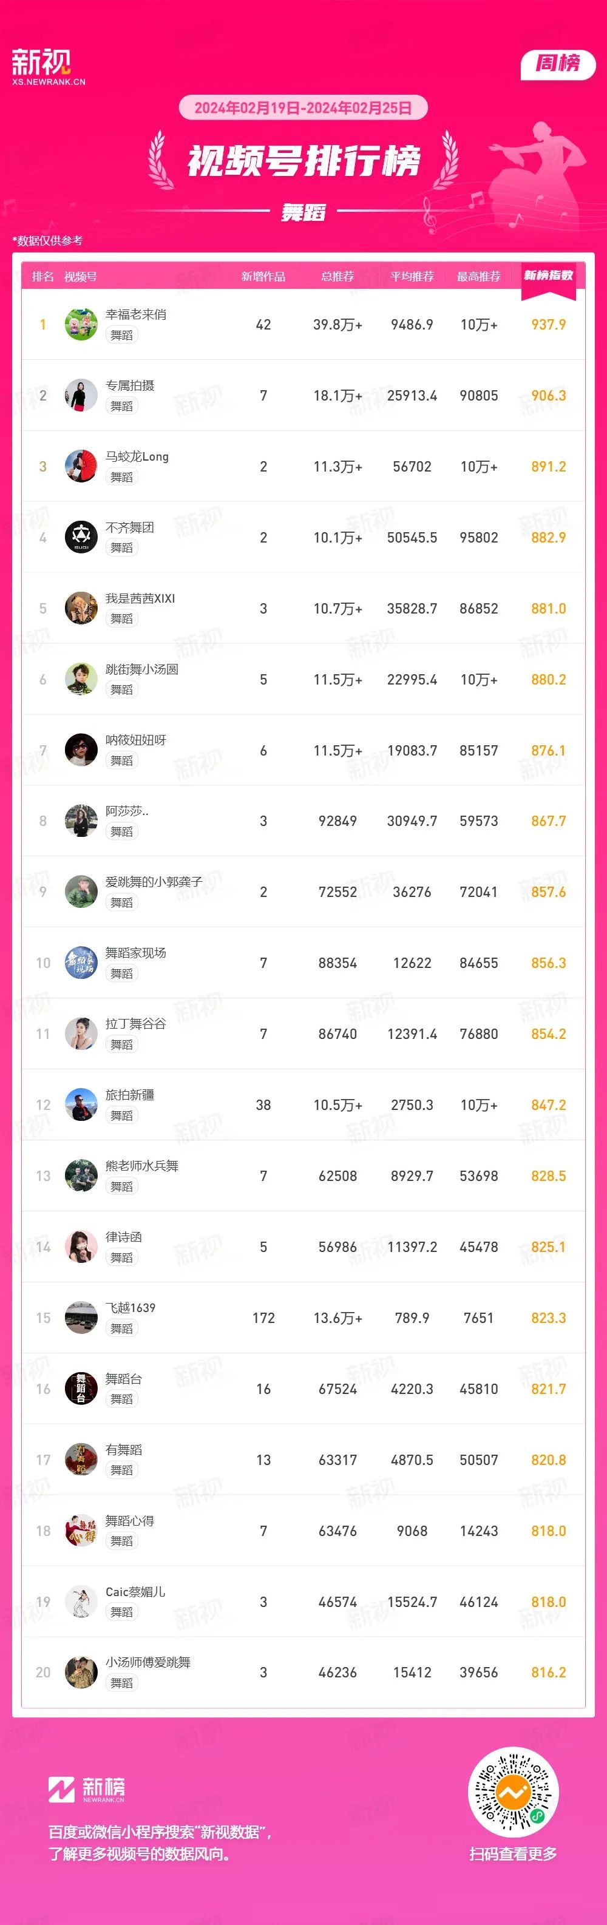Viewport: 607px width, 1925px height.
Task: Click the 新增作品 column header
Action: pyautogui.click(x=263, y=277)
